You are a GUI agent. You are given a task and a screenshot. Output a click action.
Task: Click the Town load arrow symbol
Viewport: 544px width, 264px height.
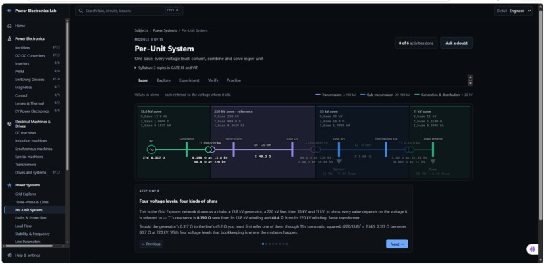pyautogui.click(x=433, y=161)
